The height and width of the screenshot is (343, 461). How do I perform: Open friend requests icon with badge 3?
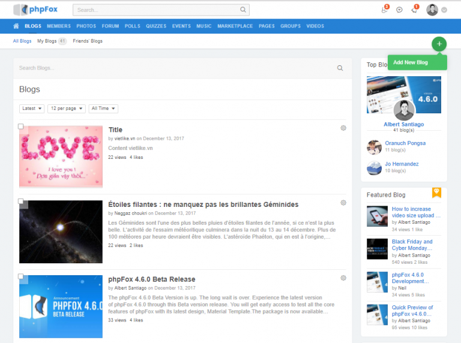tap(385, 10)
